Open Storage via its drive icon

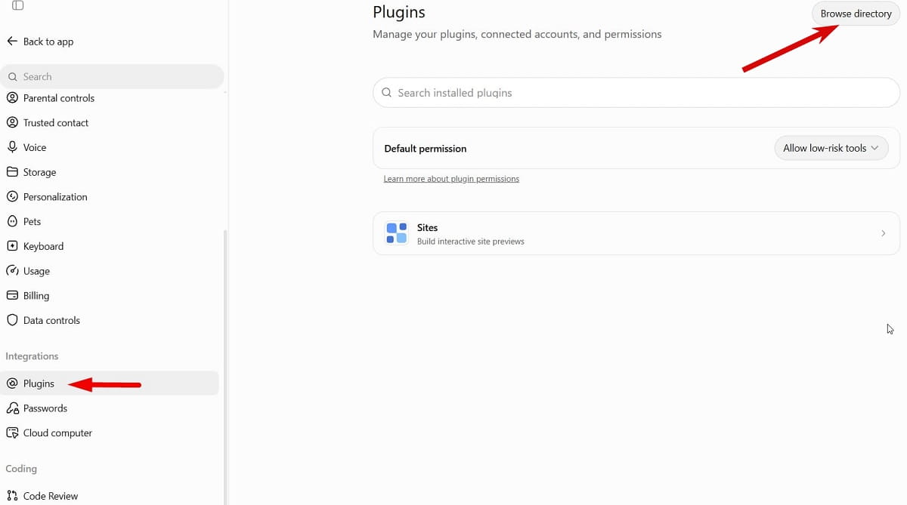click(12, 172)
